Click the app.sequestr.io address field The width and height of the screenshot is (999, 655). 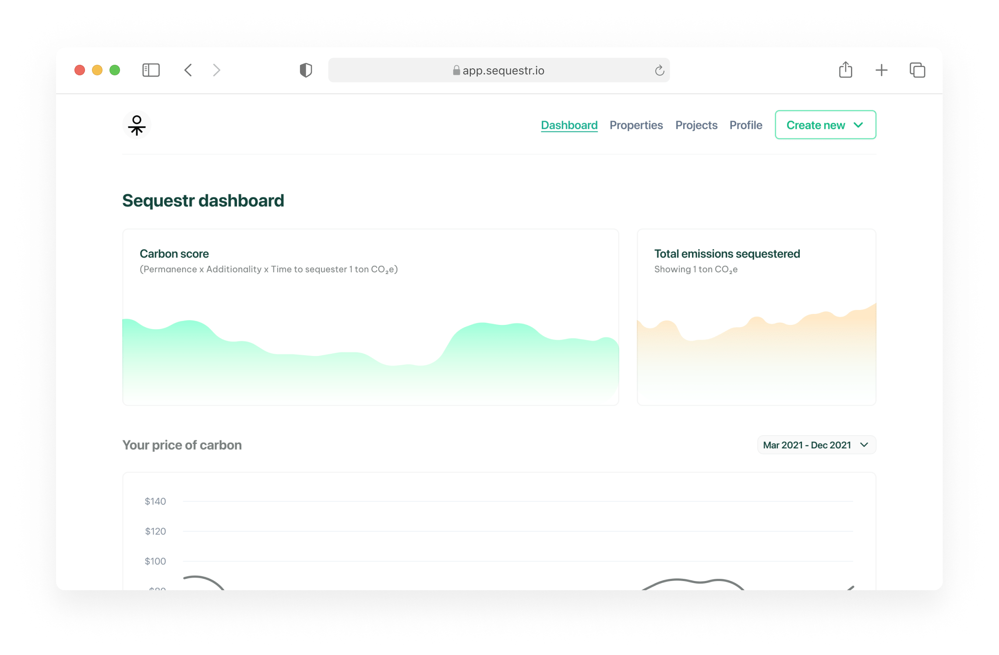click(498, 70)
